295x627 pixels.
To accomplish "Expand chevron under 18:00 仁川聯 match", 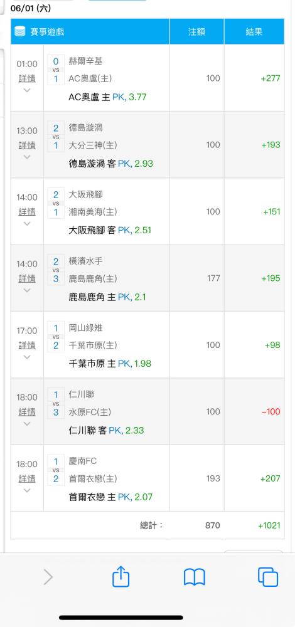I will (x=27, y=423).
